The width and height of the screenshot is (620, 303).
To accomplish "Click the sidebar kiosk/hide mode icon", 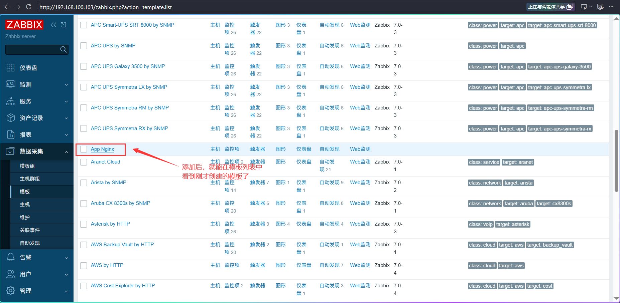I will [x=64, y=25].
